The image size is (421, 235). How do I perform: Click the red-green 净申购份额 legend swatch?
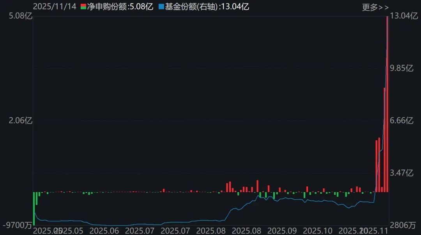(83, 7)
